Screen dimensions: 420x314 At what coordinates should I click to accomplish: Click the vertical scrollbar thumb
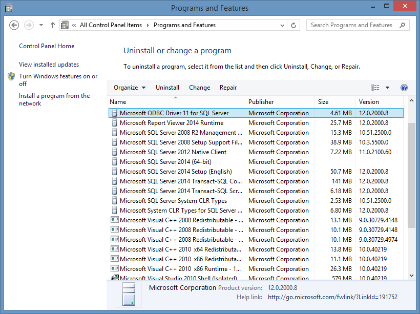click(x=412, y=176)
